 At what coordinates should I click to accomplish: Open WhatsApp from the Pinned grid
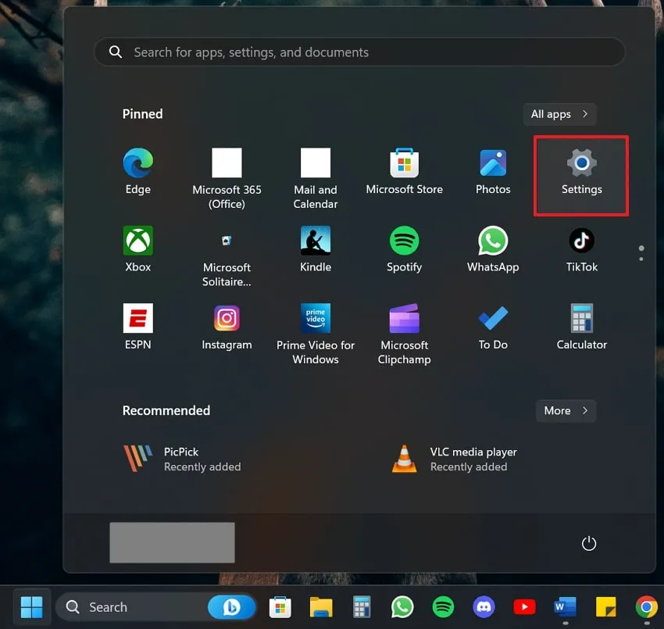493,248
